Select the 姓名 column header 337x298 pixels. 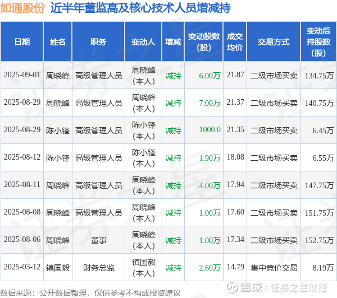coord(58,41)
